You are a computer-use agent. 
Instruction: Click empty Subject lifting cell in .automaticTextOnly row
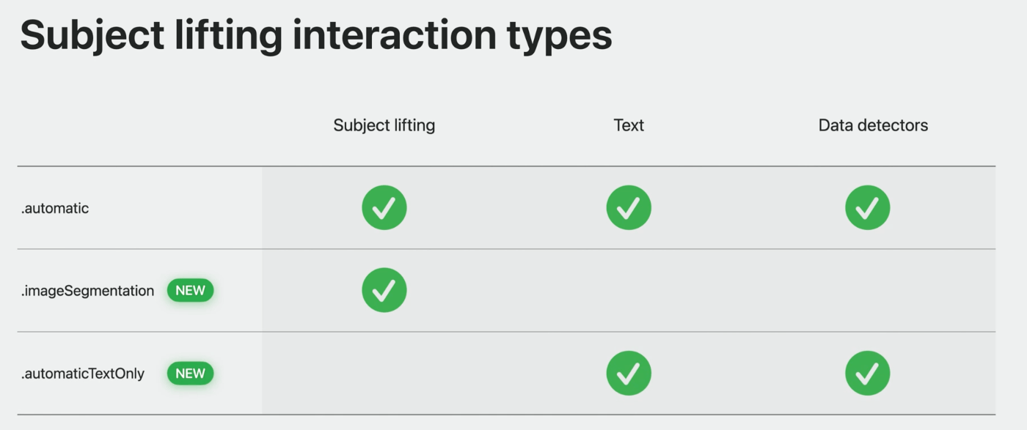(x=384, y=374)
